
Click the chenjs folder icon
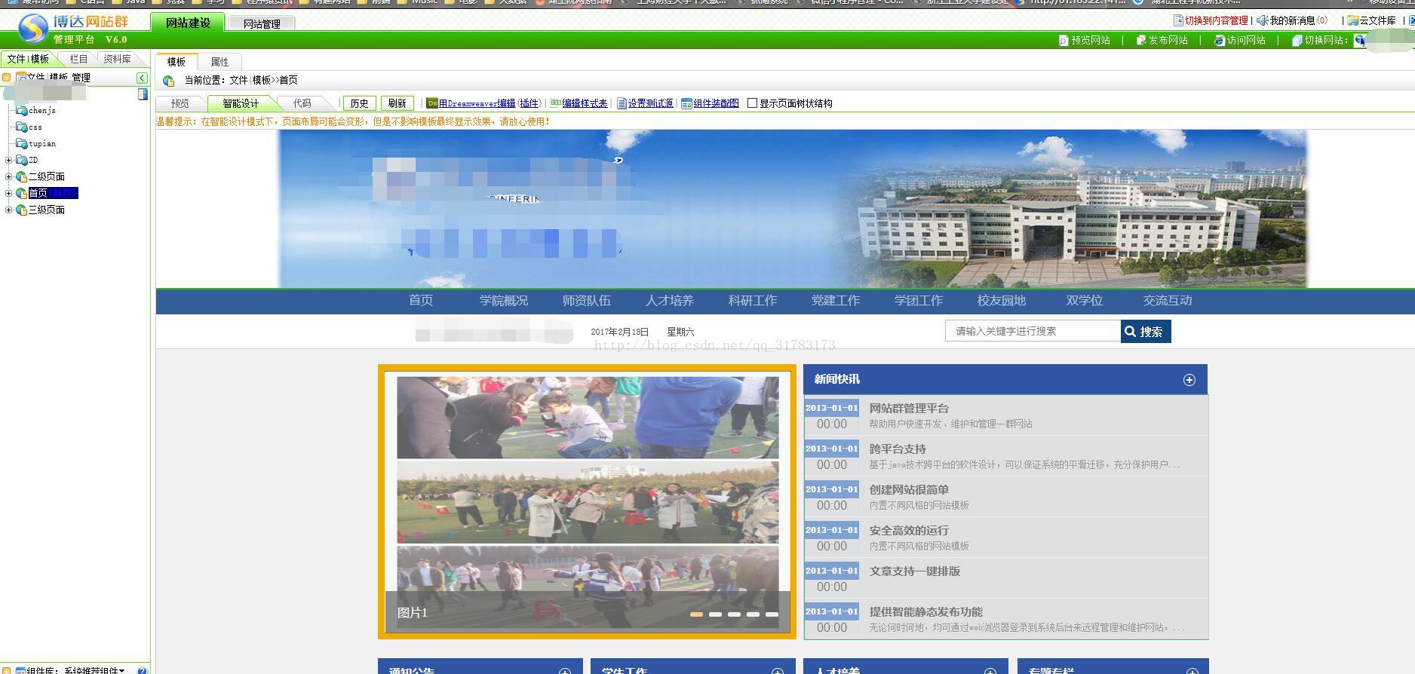22,111
